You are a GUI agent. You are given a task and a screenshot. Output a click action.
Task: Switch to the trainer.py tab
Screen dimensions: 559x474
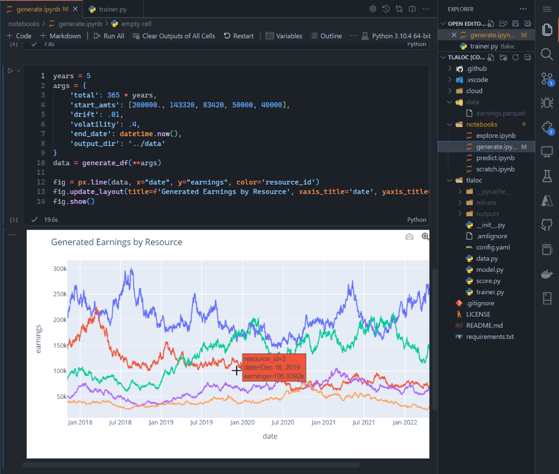coord(112,9)
